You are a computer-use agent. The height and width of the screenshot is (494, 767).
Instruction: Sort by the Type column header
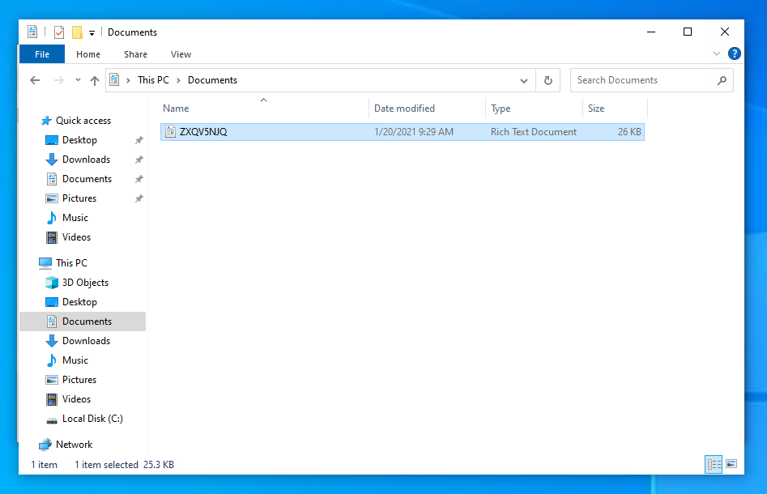tap(534, 109)
